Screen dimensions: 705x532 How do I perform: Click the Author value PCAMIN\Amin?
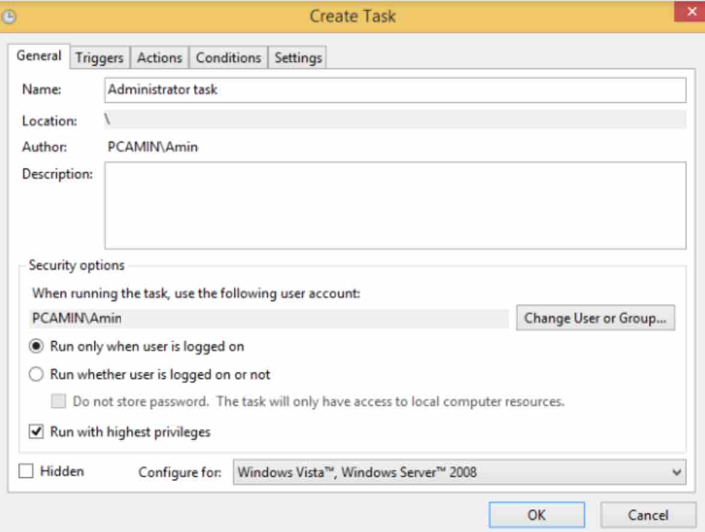152,147
